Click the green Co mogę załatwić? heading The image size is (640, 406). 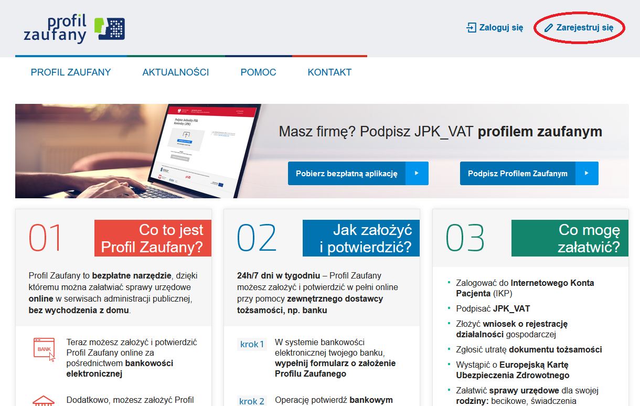click(570, 238)
